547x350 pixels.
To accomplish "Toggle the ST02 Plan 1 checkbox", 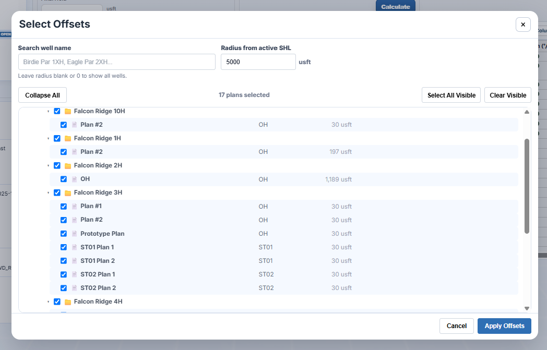I will tap(64, 274).
